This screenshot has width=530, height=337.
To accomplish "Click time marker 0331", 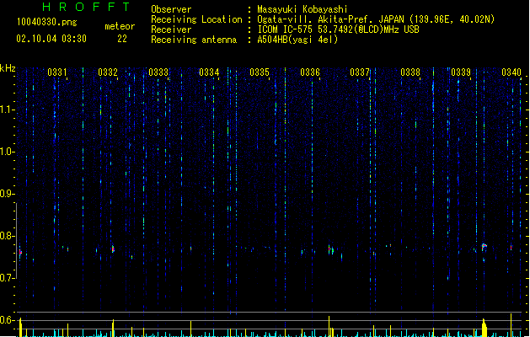I will pos(57,72).
